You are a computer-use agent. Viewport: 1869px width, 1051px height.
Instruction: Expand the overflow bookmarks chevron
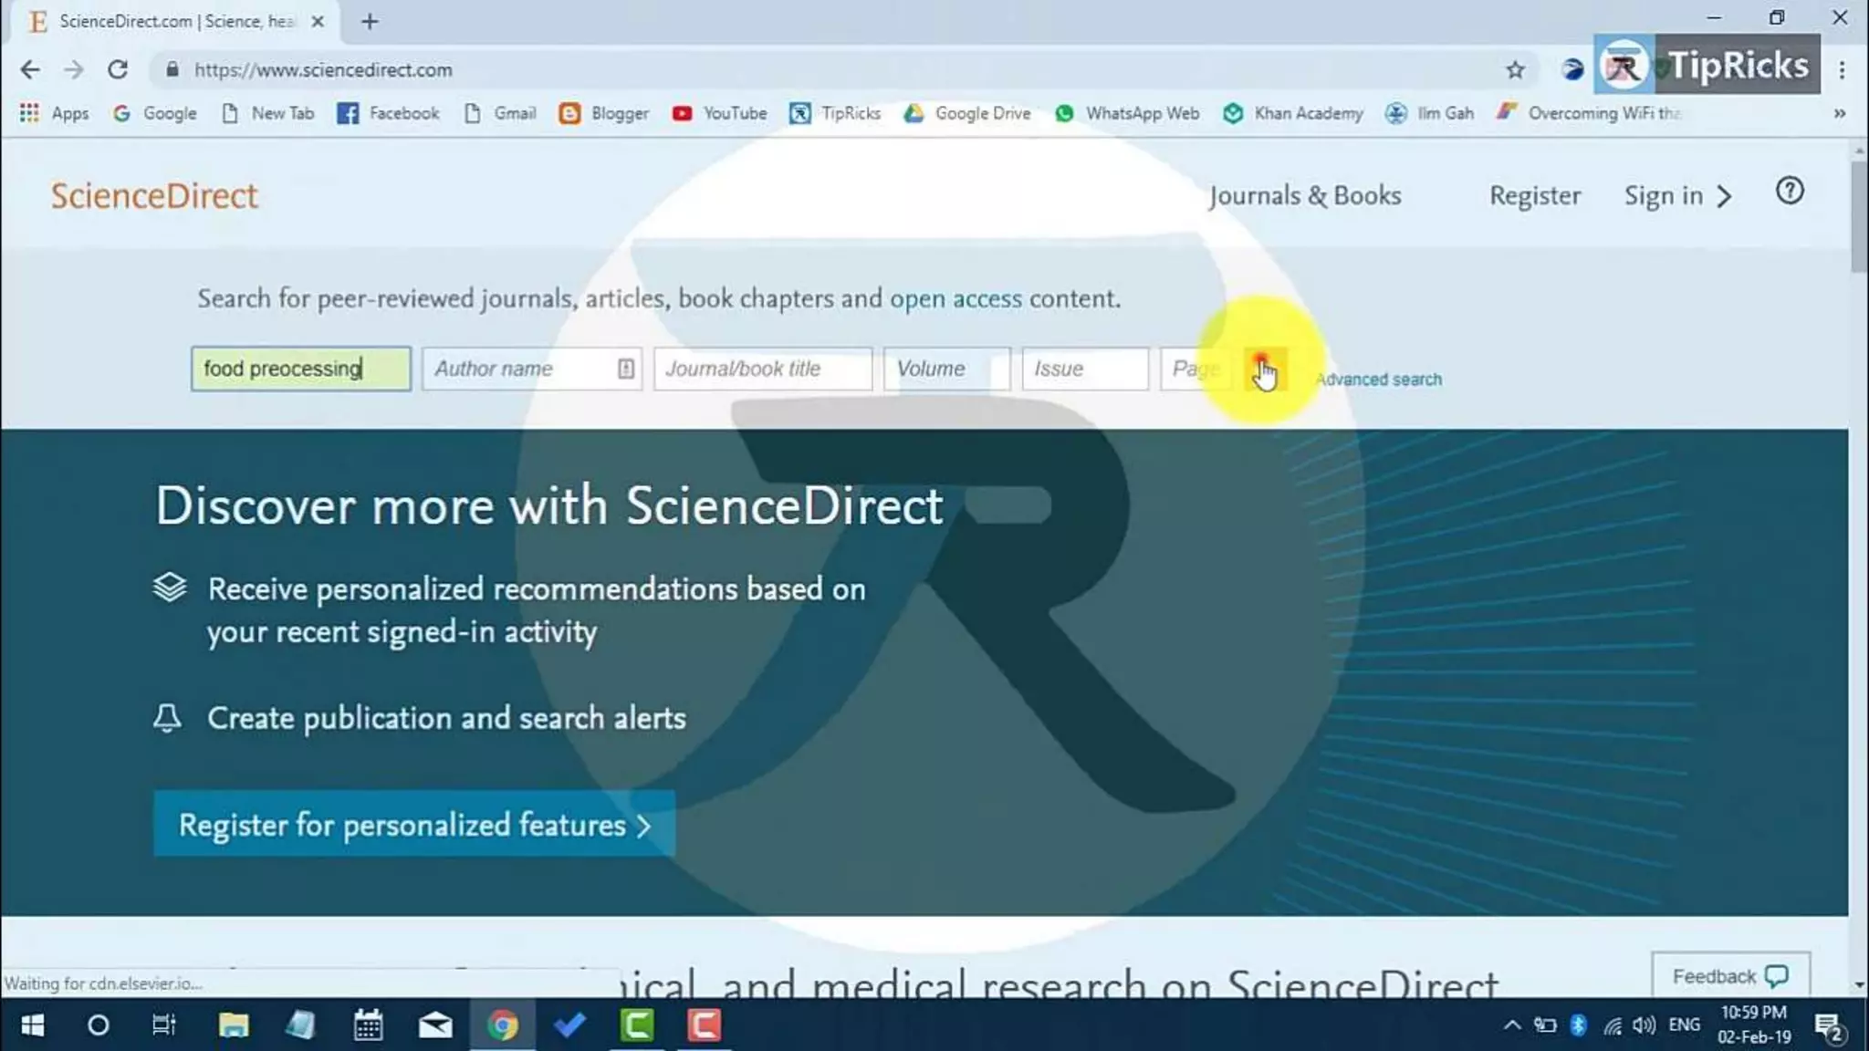(x=1839, y=113)
